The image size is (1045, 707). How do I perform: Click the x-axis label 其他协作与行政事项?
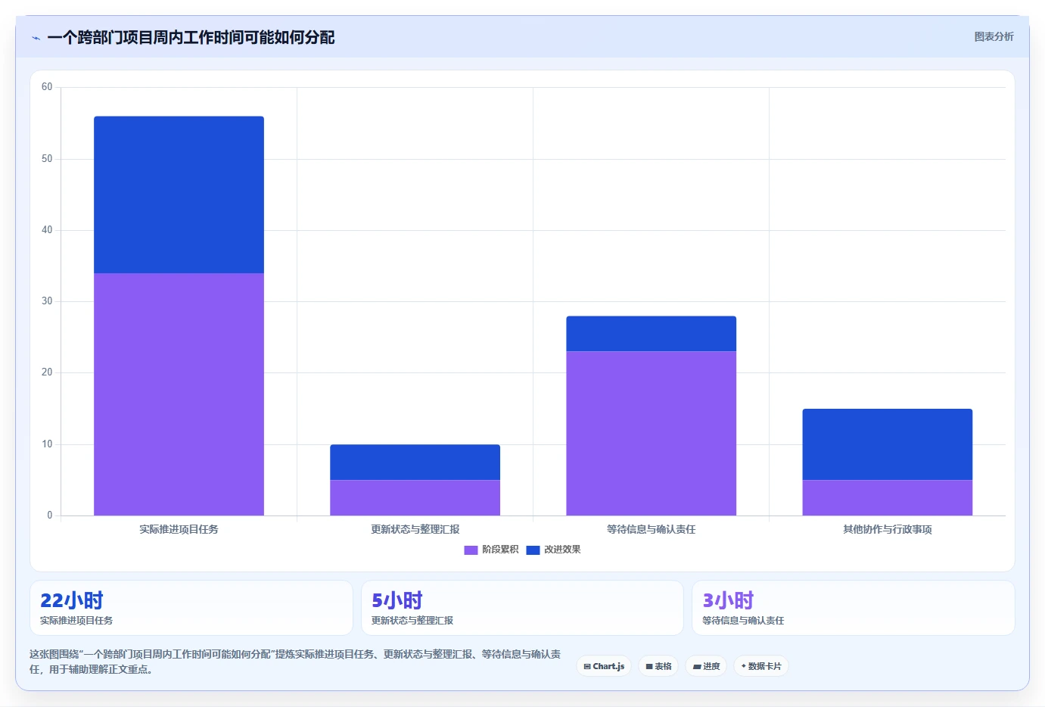point(887,529)
